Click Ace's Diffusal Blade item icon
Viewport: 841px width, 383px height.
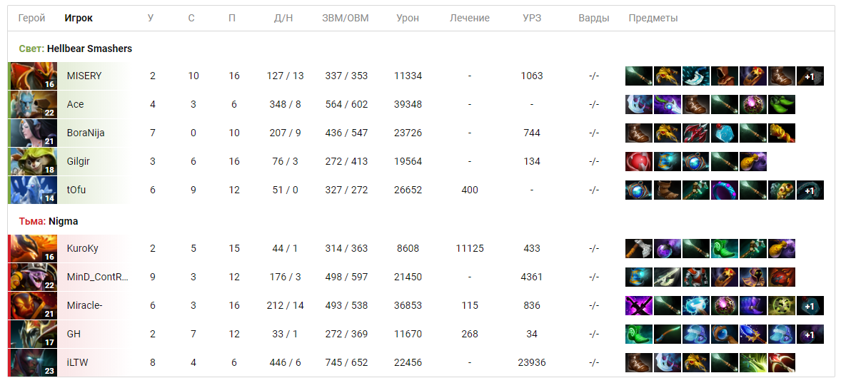tap(668, 104)
